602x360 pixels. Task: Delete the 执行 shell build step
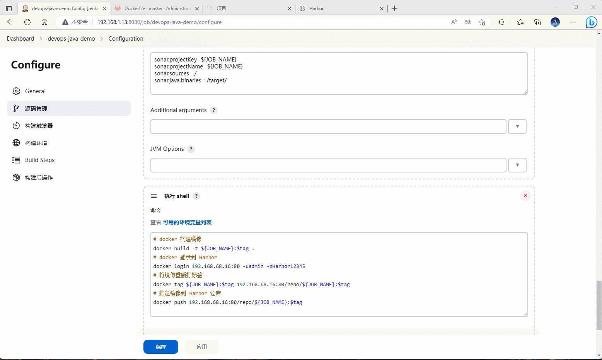(x=525, y=196)
